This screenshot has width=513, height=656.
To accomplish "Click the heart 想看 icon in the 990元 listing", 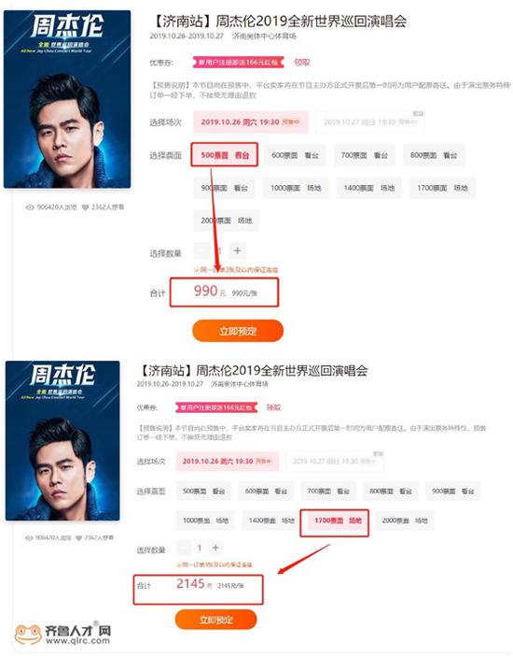I will click(85, 207).
